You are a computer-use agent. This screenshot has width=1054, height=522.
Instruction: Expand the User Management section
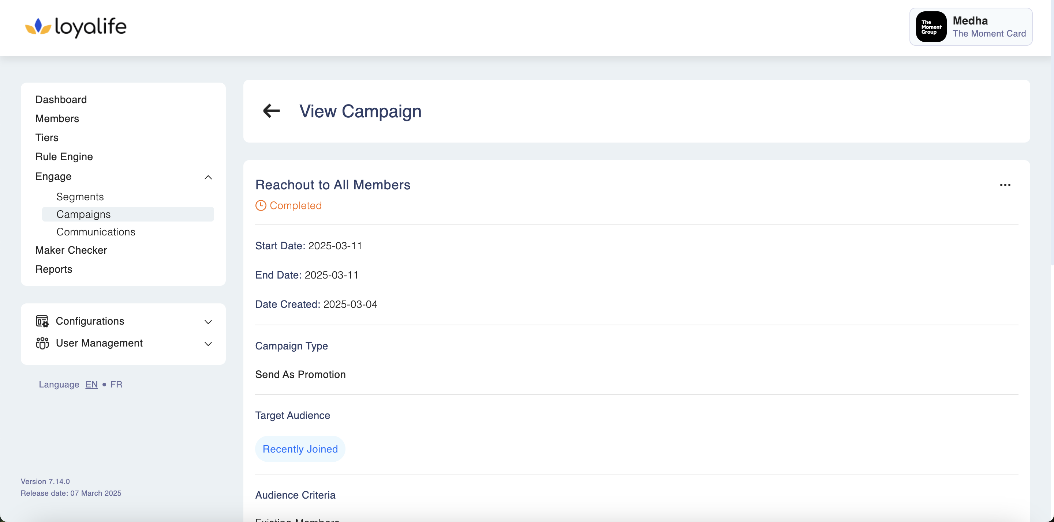[x=208, y=344]
